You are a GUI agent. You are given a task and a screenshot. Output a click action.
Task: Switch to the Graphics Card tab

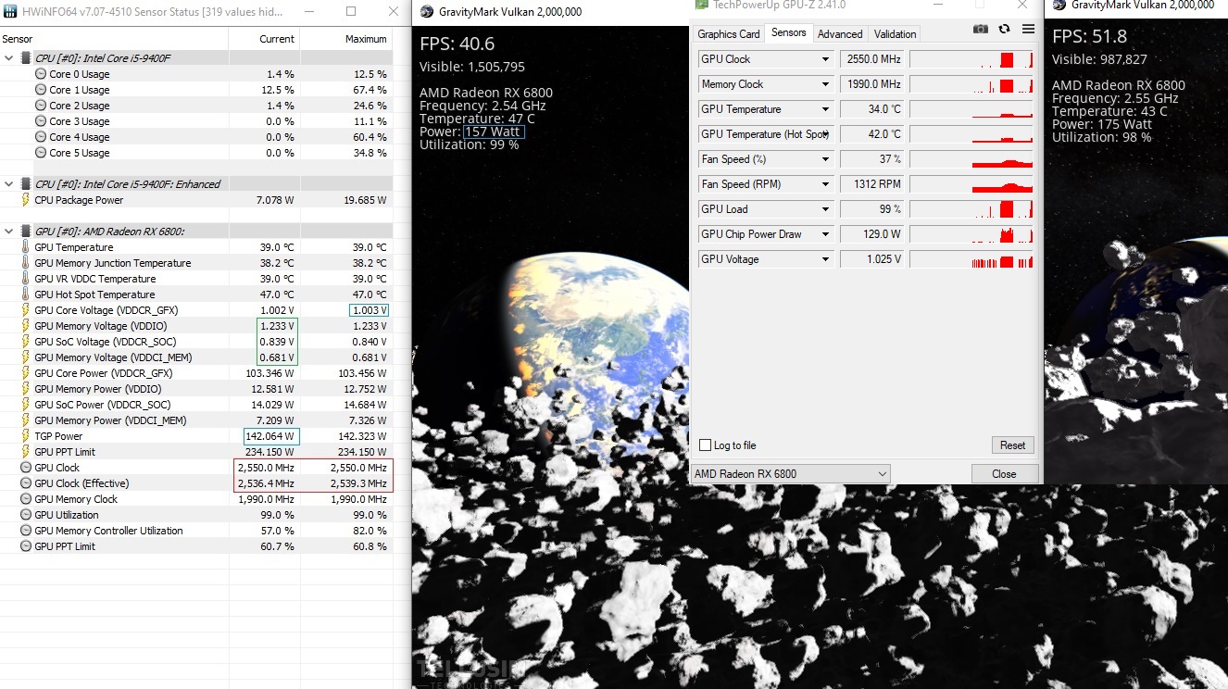point(729,34)
